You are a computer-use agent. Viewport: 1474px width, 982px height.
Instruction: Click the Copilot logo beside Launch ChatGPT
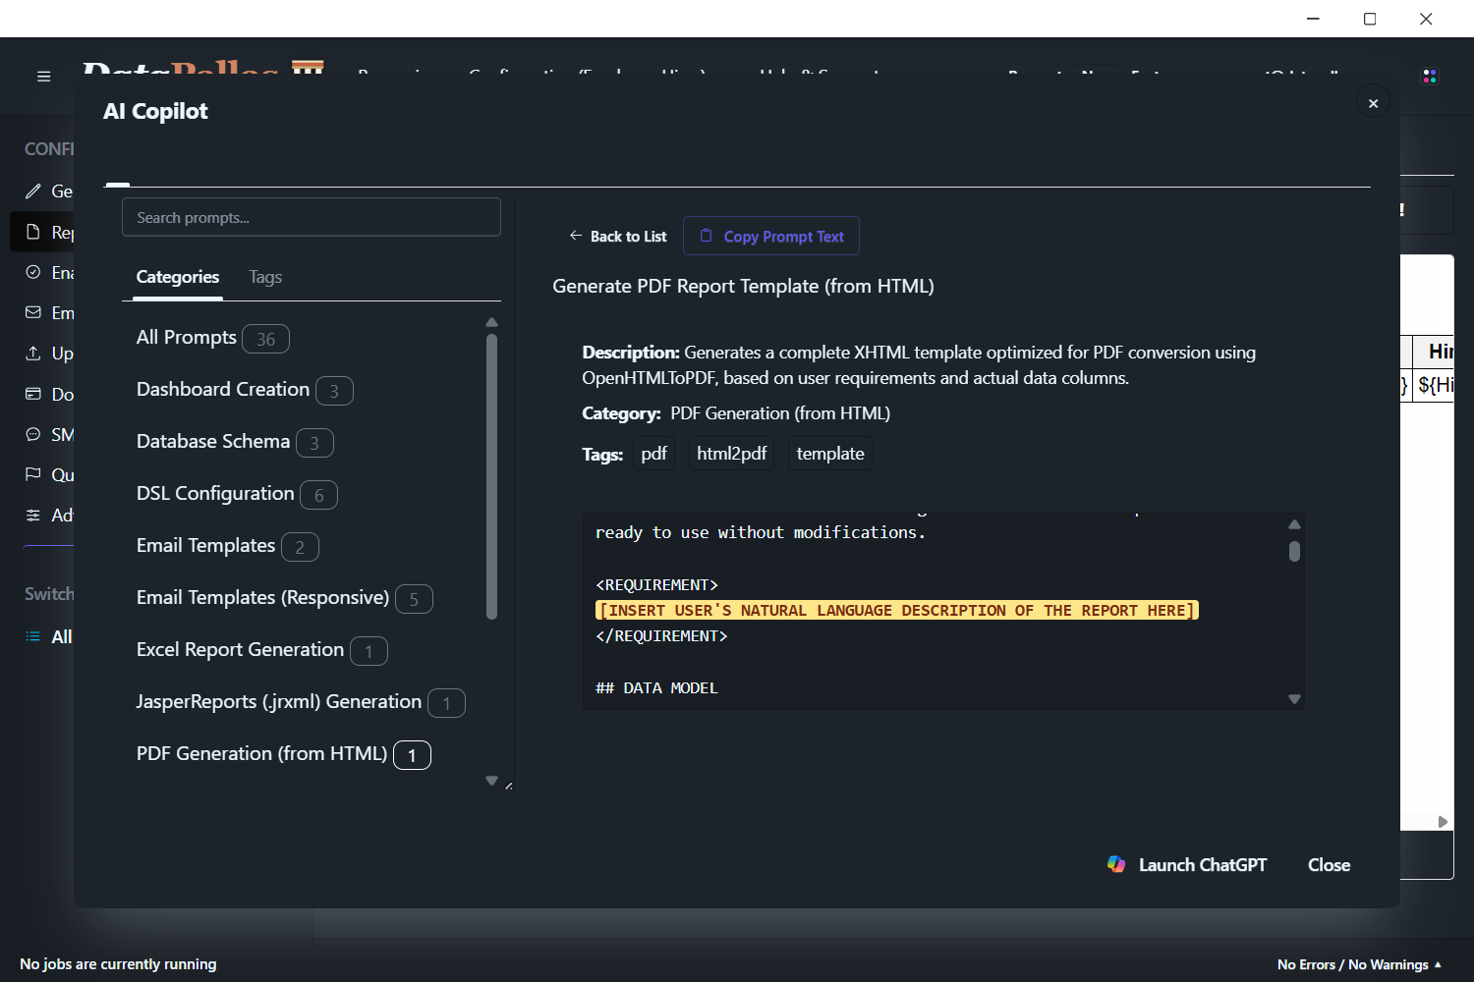pyautogui.click(x=1116, y=864)
